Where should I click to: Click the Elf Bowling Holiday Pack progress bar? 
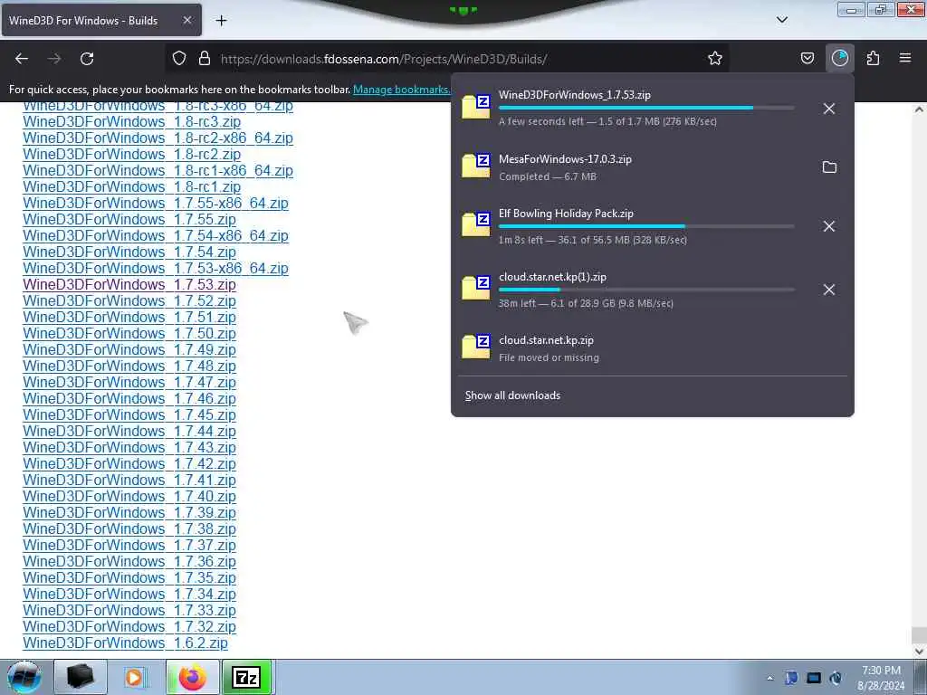646,226
